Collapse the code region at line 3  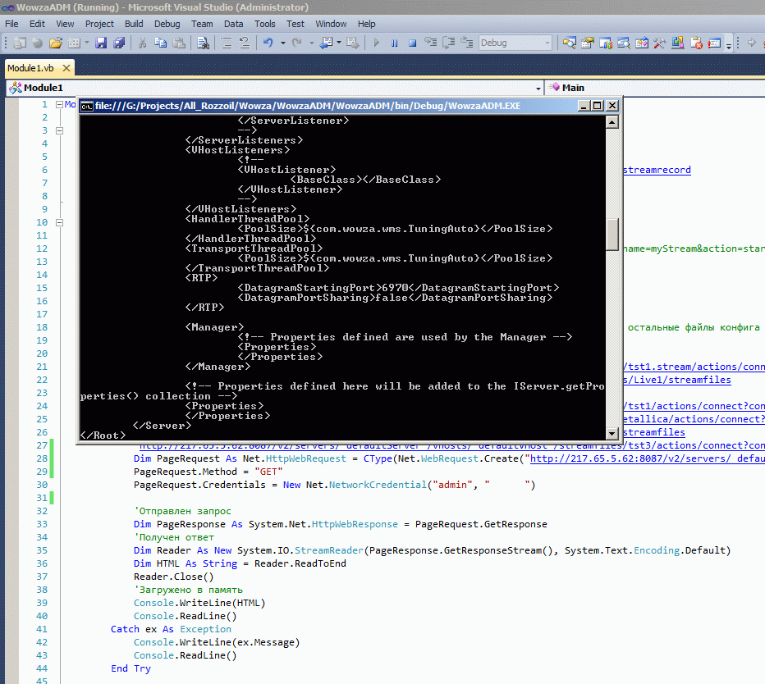pos(60,130)
